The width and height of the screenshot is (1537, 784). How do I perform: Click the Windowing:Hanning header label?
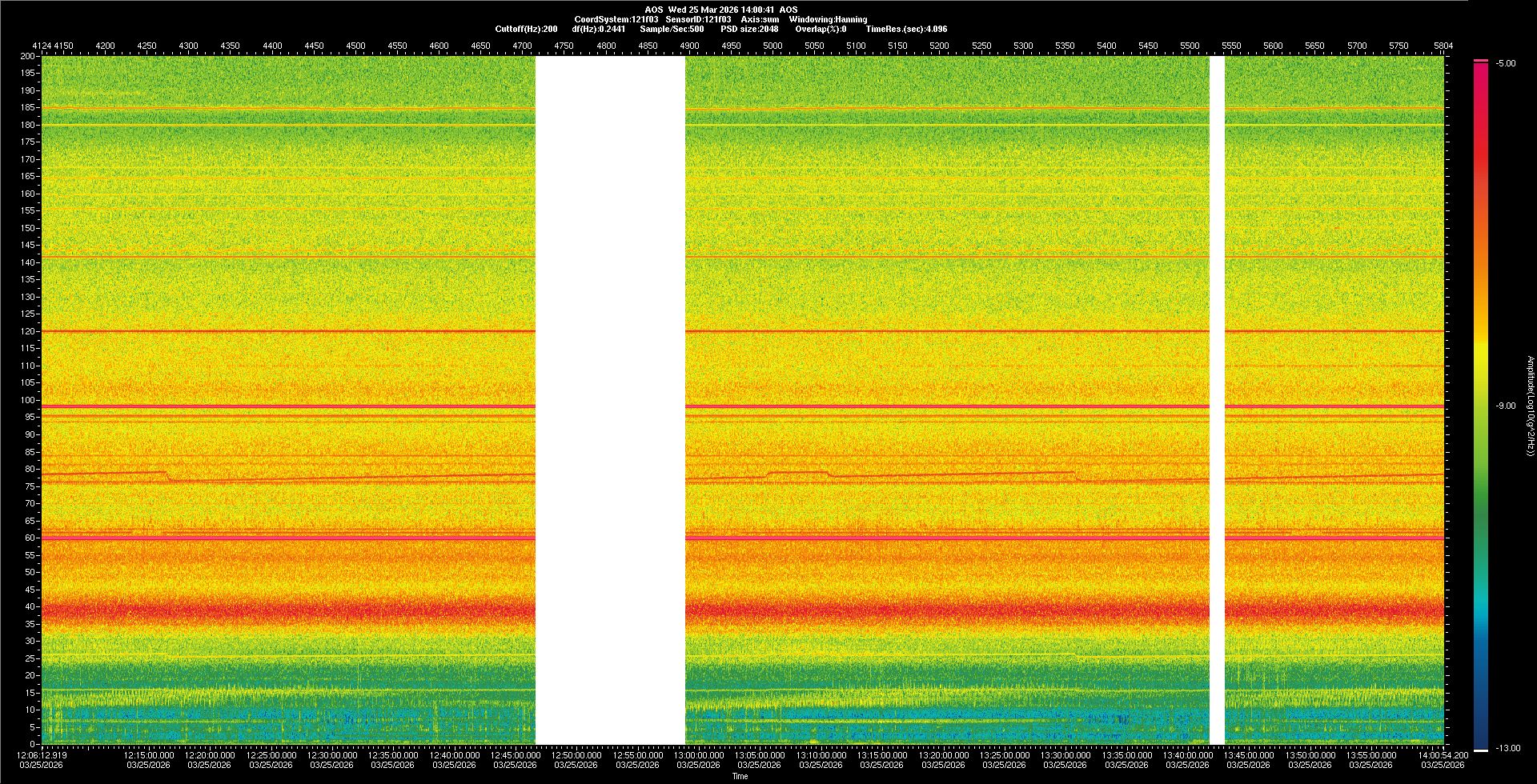(x=828, y=19)
